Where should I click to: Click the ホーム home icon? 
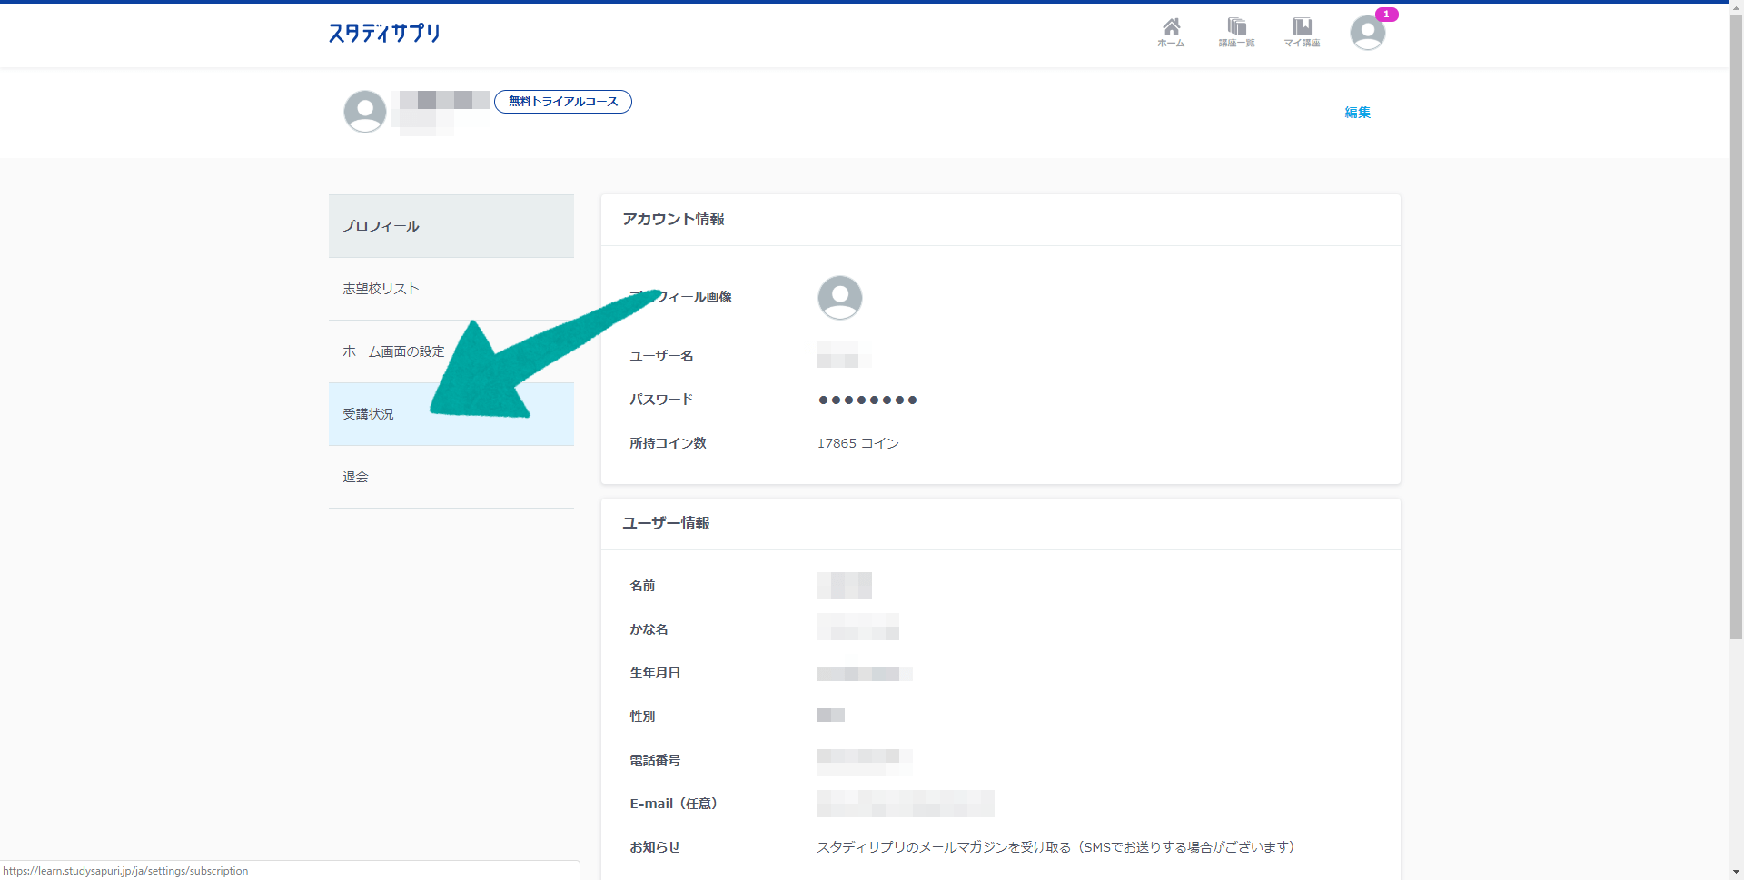1171,32
